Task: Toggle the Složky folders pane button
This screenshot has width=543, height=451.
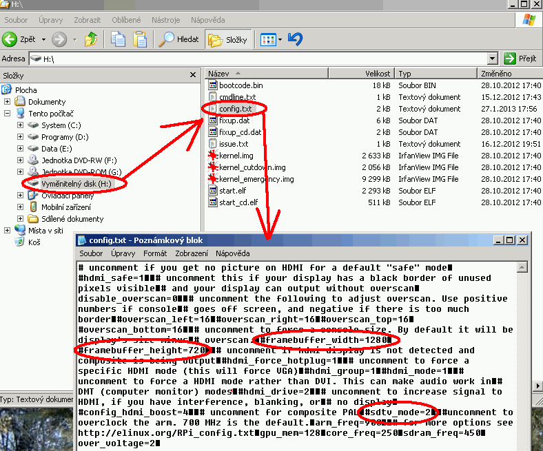Action: (x=229, y=39)
